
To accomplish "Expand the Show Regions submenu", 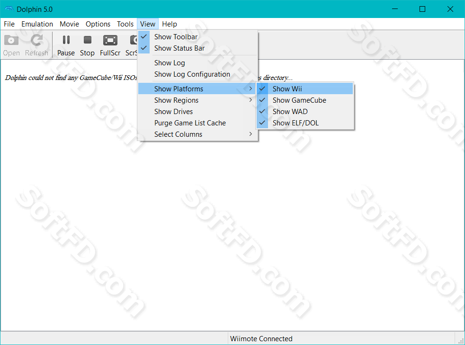I will click(x=197, y=100).
